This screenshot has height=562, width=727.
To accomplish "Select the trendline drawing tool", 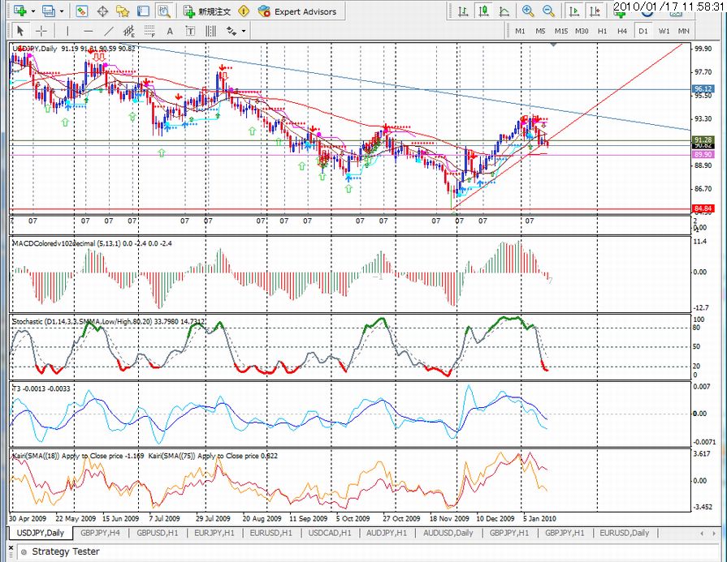I will coord(110,31).
